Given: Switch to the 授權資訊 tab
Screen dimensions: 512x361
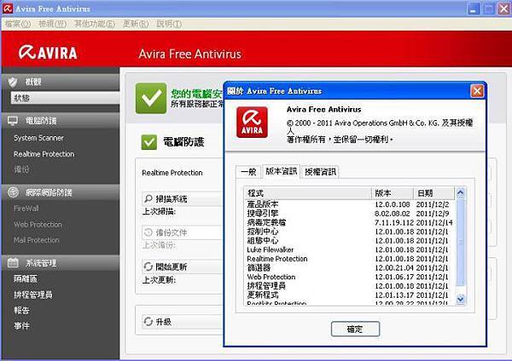Looking at the screenshot, I should point(320,172).
